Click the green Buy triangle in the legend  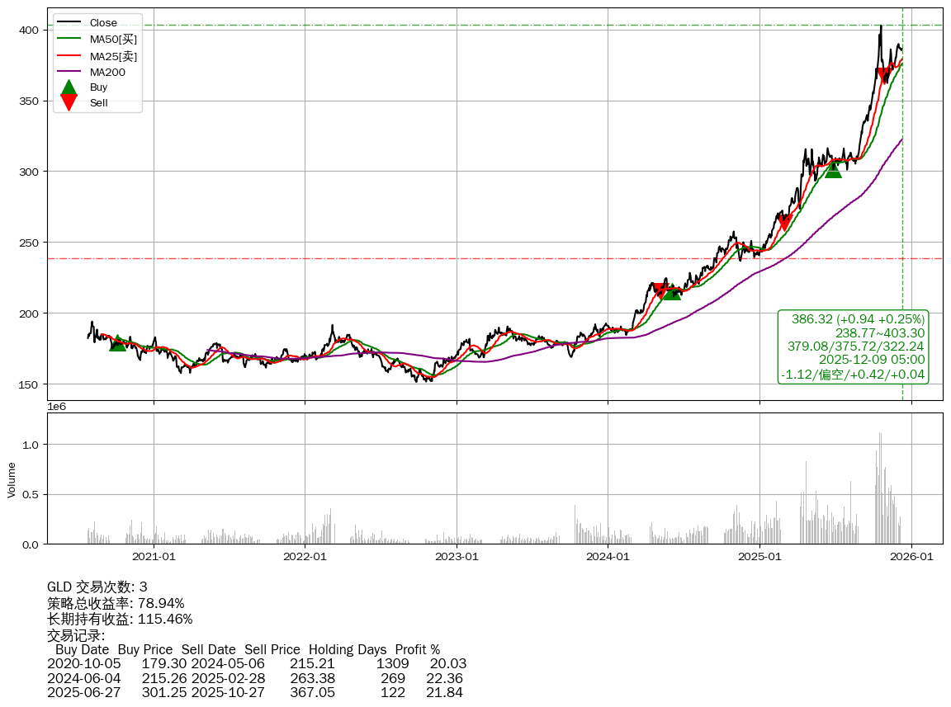[x=69, y=87]
